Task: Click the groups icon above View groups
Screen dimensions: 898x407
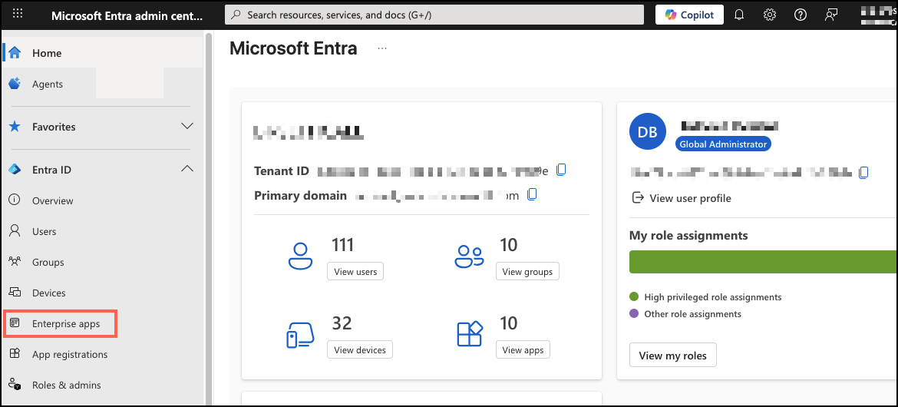Action: 469,256
